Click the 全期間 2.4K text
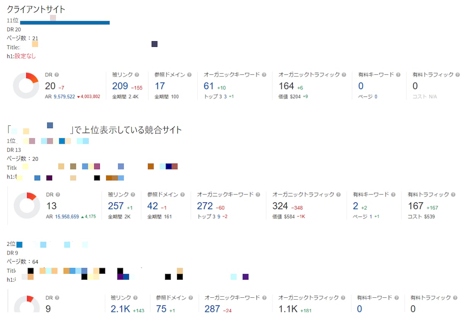The height and width of the screenshot is (313, 465). point(125,97)
